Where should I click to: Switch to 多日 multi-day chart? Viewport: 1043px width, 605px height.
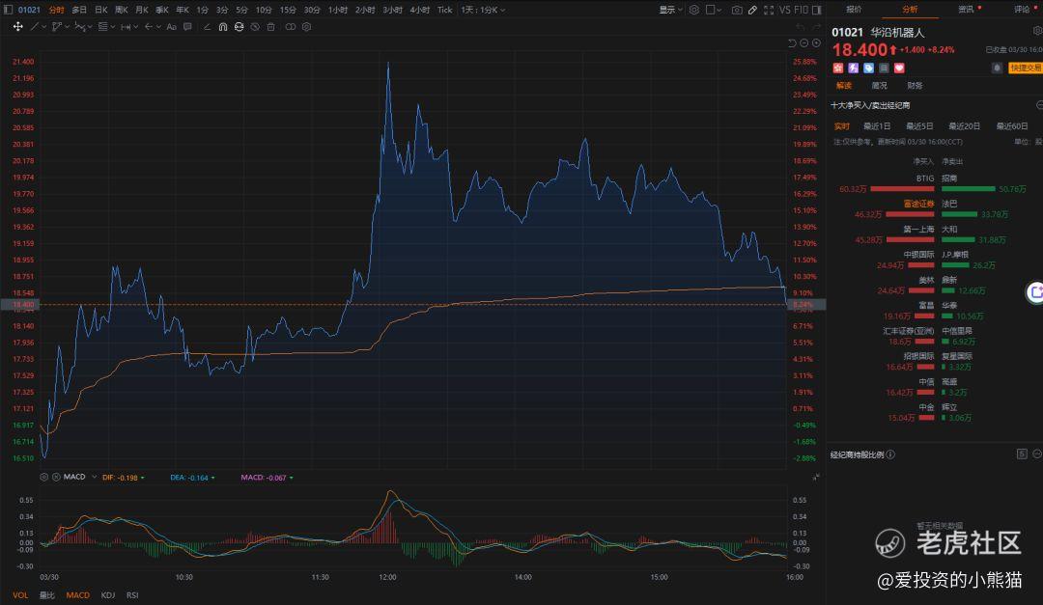79,10
